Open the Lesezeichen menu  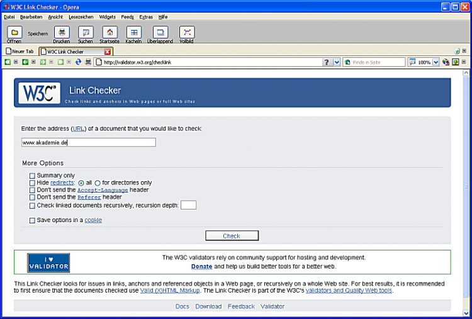pos(81,17)
